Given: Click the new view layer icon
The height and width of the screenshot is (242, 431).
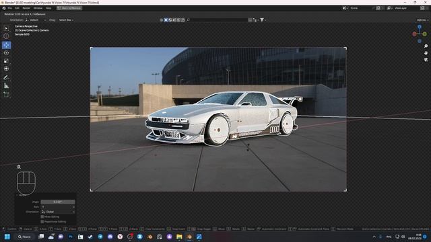Looking at the screenshot, I should click(422, 8).
